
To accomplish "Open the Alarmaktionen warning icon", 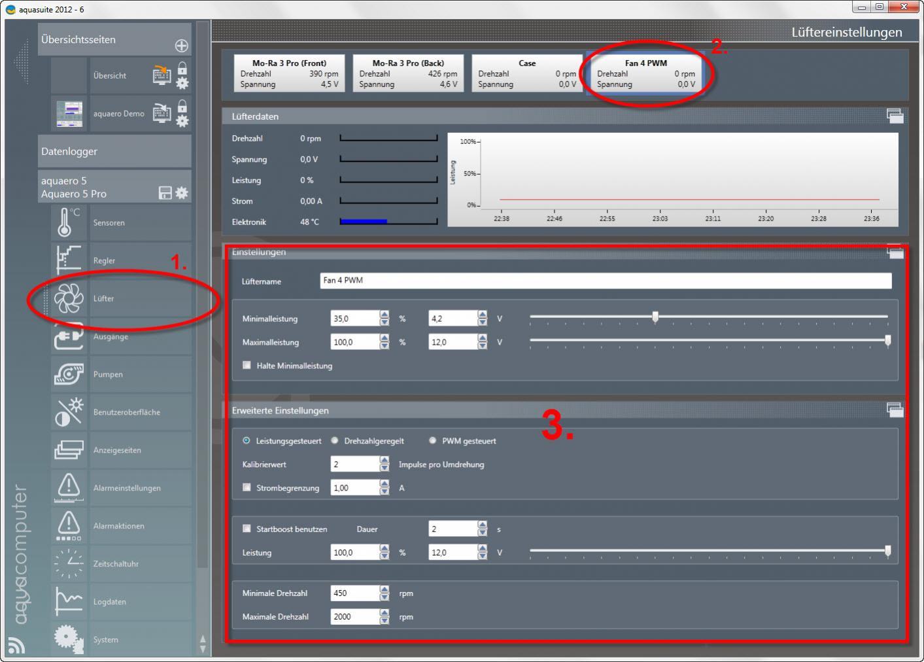I will coord(68,526).
